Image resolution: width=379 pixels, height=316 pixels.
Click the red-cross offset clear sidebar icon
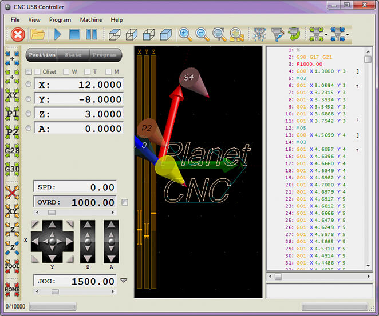coord(13,192)
